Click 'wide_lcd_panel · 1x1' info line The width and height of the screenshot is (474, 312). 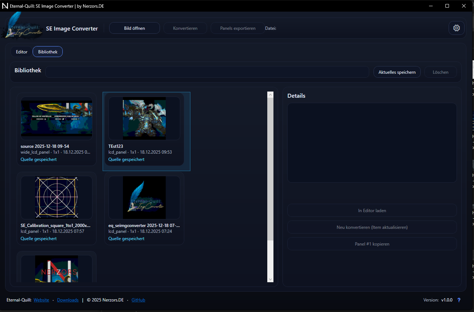point(55,152)
